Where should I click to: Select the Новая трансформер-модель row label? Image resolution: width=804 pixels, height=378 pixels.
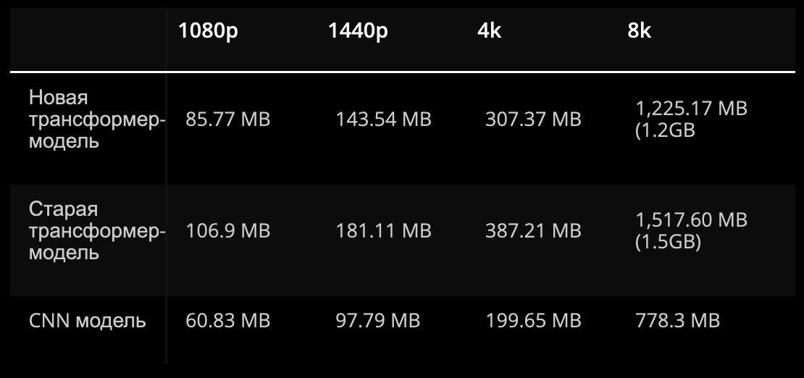tap(97, 119)
